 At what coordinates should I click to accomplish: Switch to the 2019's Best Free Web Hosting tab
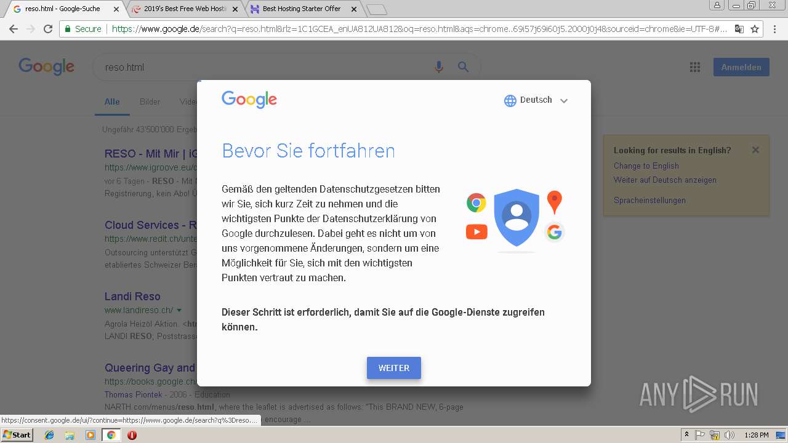[185, 9]
